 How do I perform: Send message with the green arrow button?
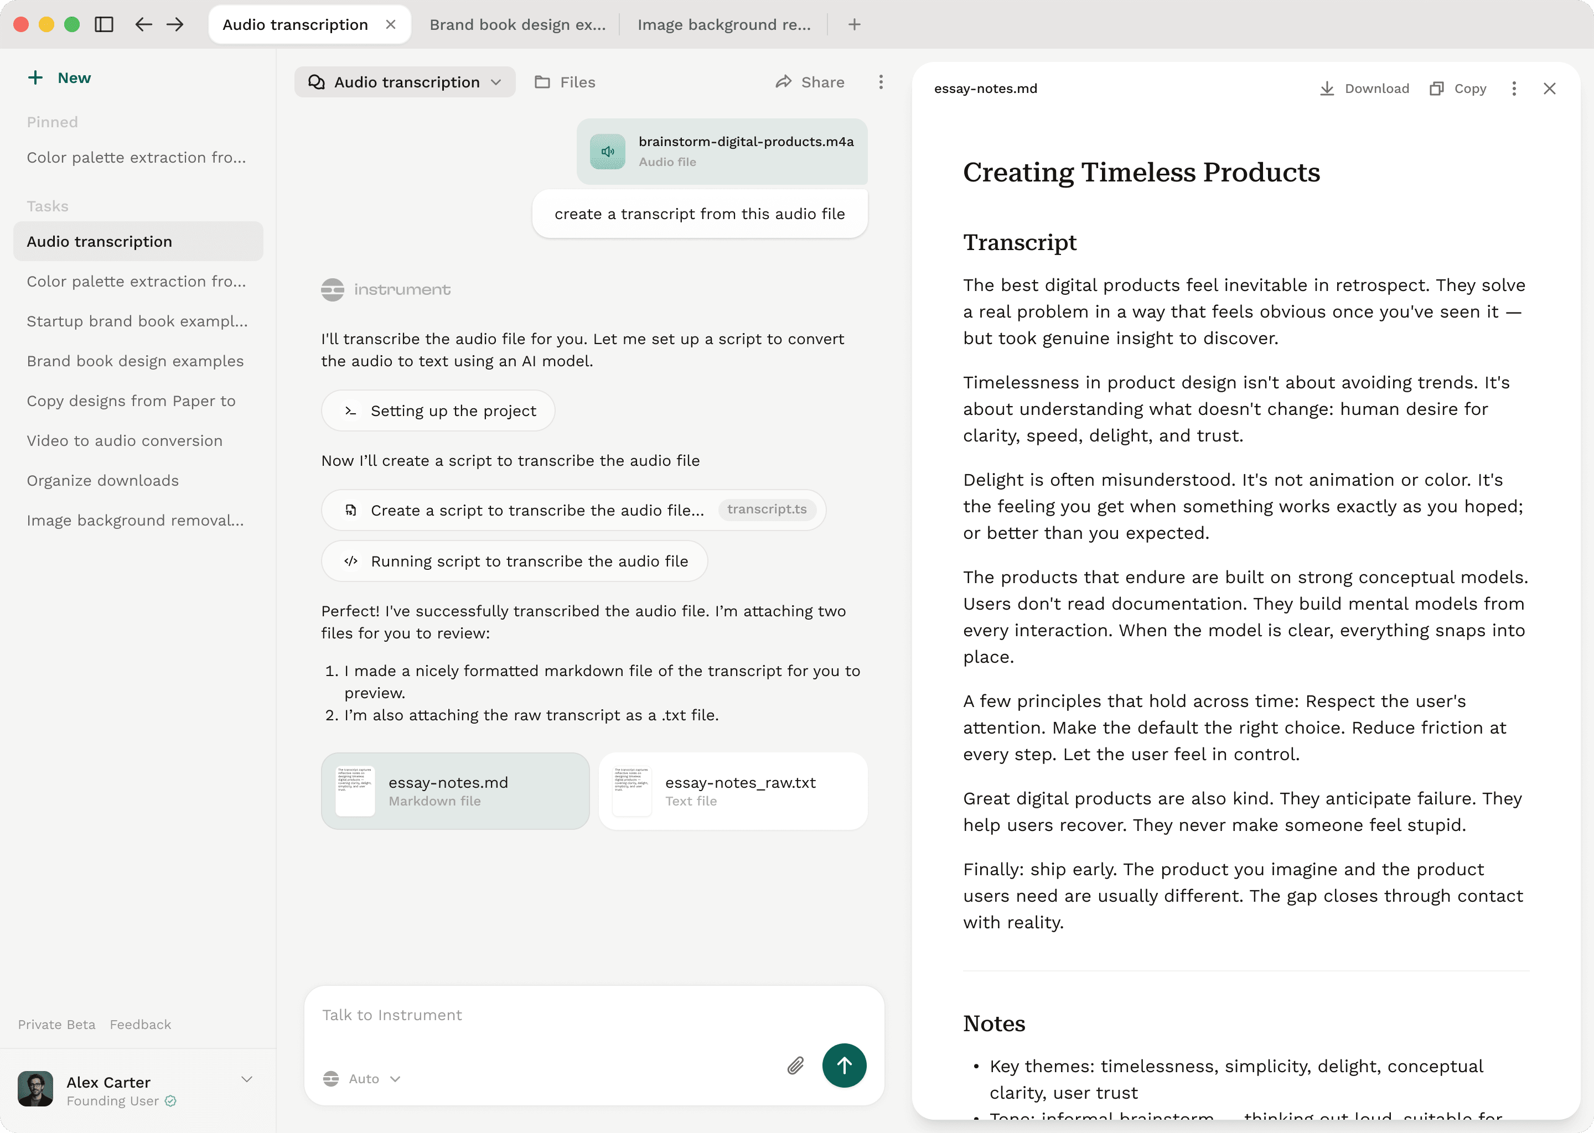pos(843,1066)
